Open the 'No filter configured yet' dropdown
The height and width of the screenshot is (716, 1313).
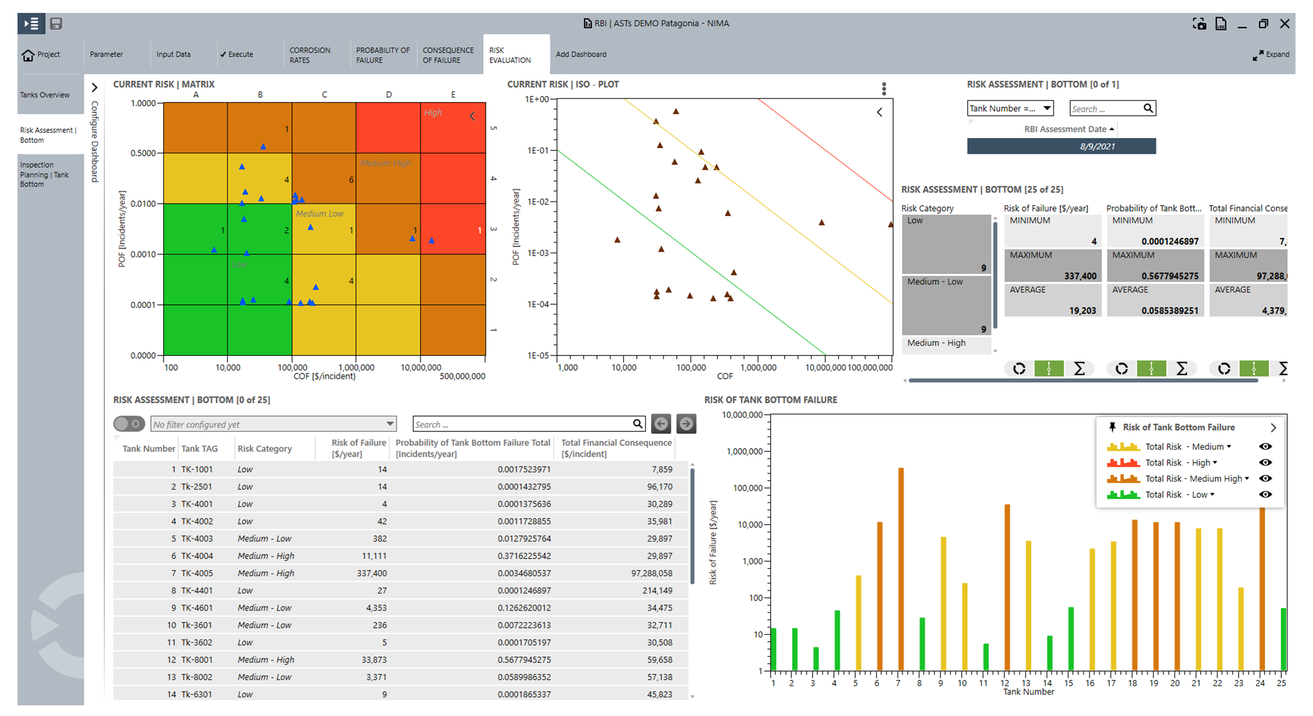point(273,424)
